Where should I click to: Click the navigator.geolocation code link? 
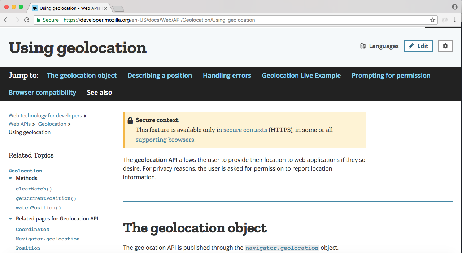[x=282, y=248]
